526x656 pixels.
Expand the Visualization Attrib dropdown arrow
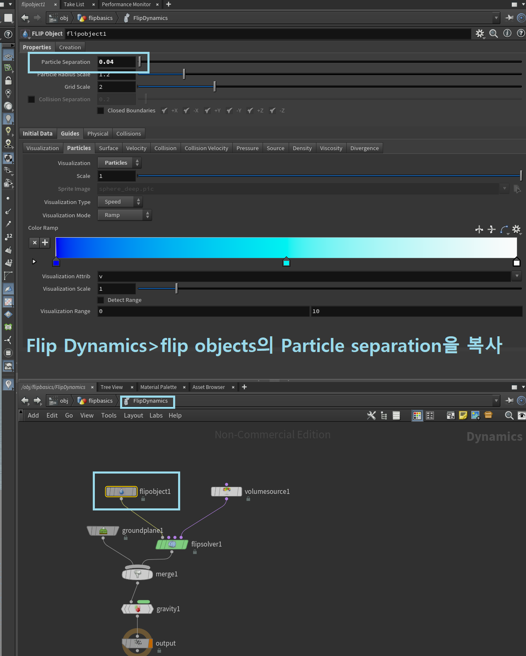click(x=517, y=276)
